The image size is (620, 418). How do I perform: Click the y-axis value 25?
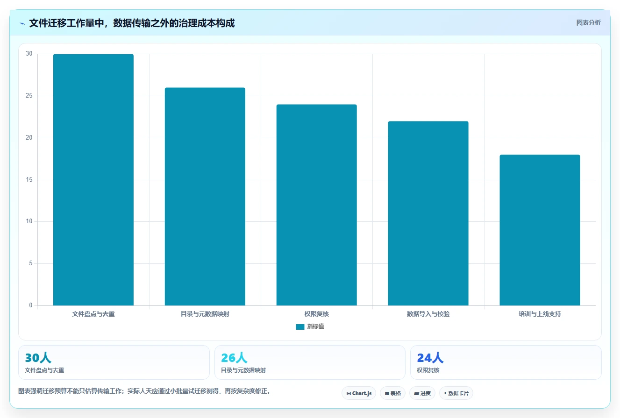[29, 96]
